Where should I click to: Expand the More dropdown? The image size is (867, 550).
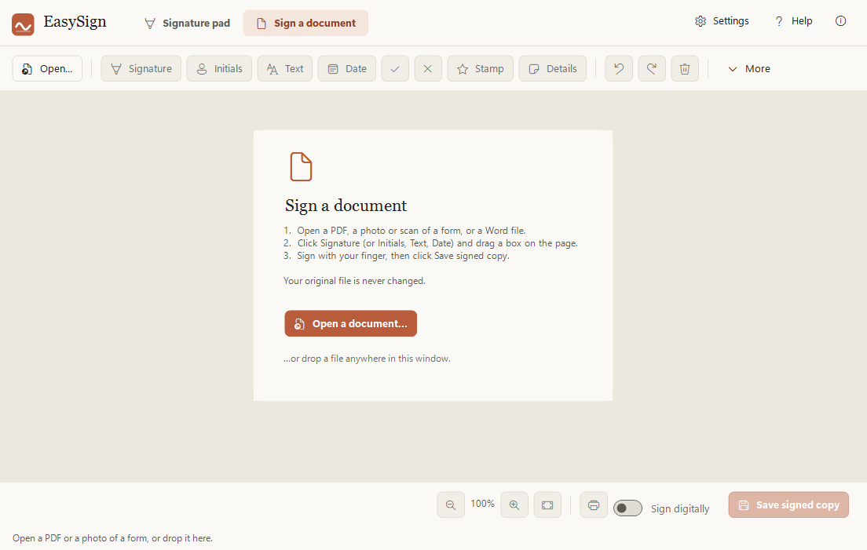748,68
